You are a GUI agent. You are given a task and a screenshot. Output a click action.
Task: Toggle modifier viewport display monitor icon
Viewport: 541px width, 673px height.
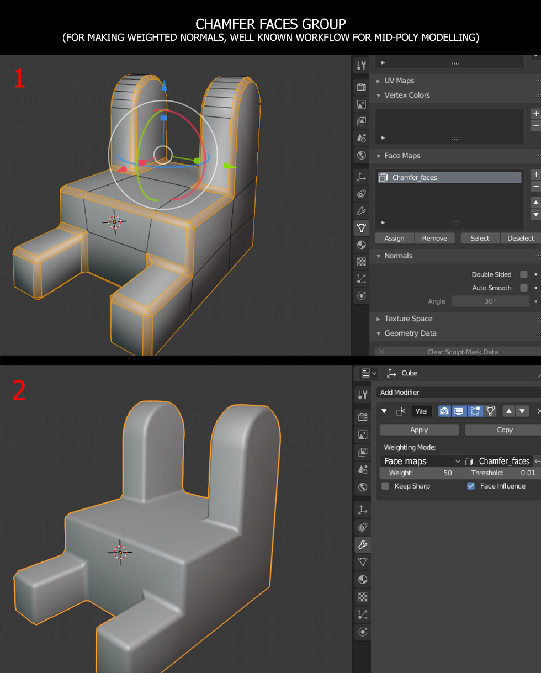click(458, 411)
